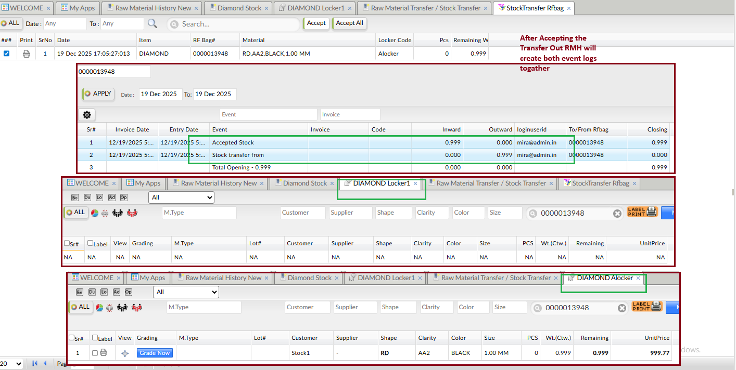This screenshot has height=370, width=736.
Task: Open the All dropdown in DIAMOND Locker1 panel
Action: click(181, 197)
